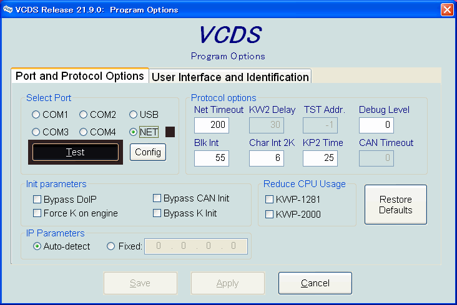Viewport: 457px width, 305px height.
Task: Click the dark status indicator beside NET
Action: pyautogui.click(x=170, y=132)
